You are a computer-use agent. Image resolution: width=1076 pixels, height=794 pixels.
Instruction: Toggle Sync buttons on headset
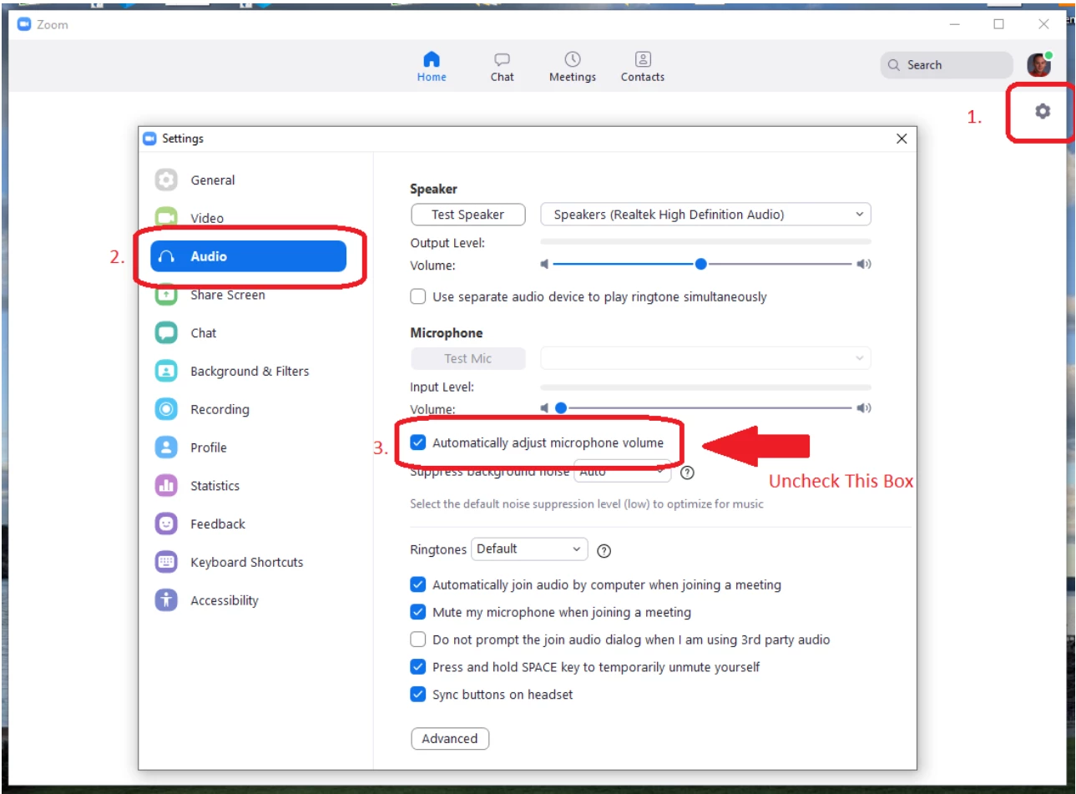418,694
